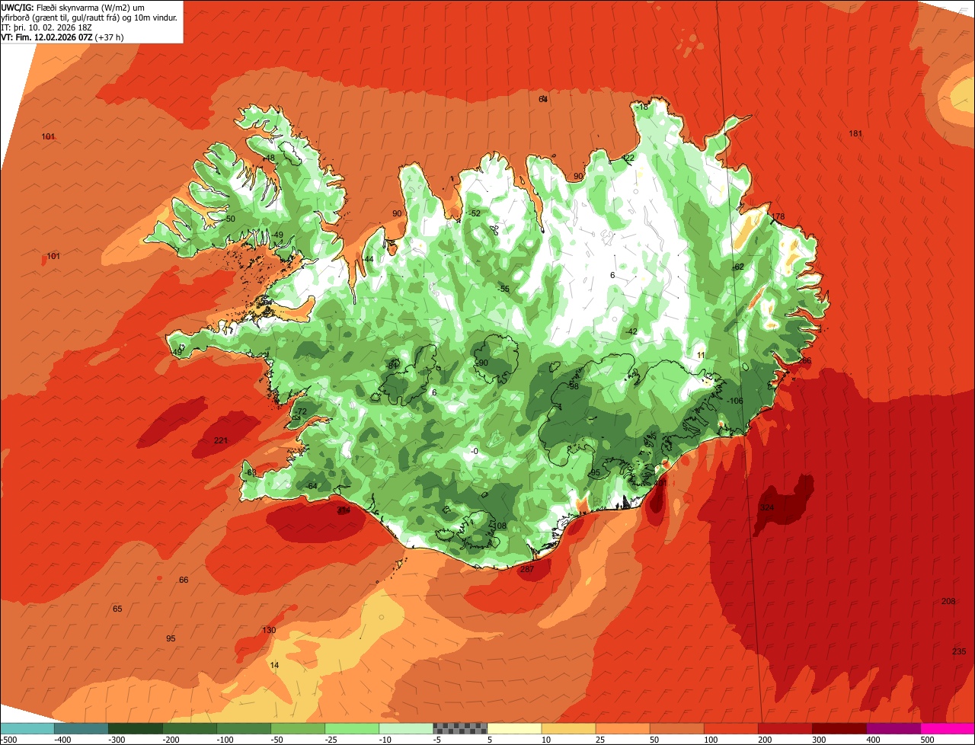
Task: Click the 287 value off the south coast
Action: click(527, 569)
